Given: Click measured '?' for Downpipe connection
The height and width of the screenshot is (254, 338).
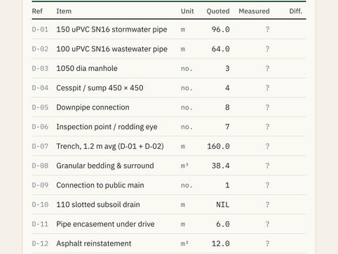Looking at the screenshot, I should pos(267,107).
